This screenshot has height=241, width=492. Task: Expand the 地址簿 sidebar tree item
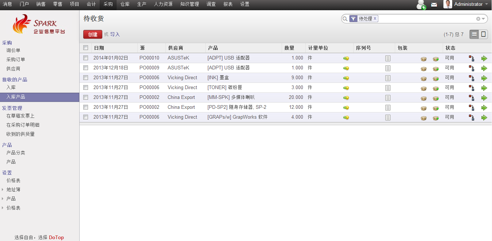(3, 190)
